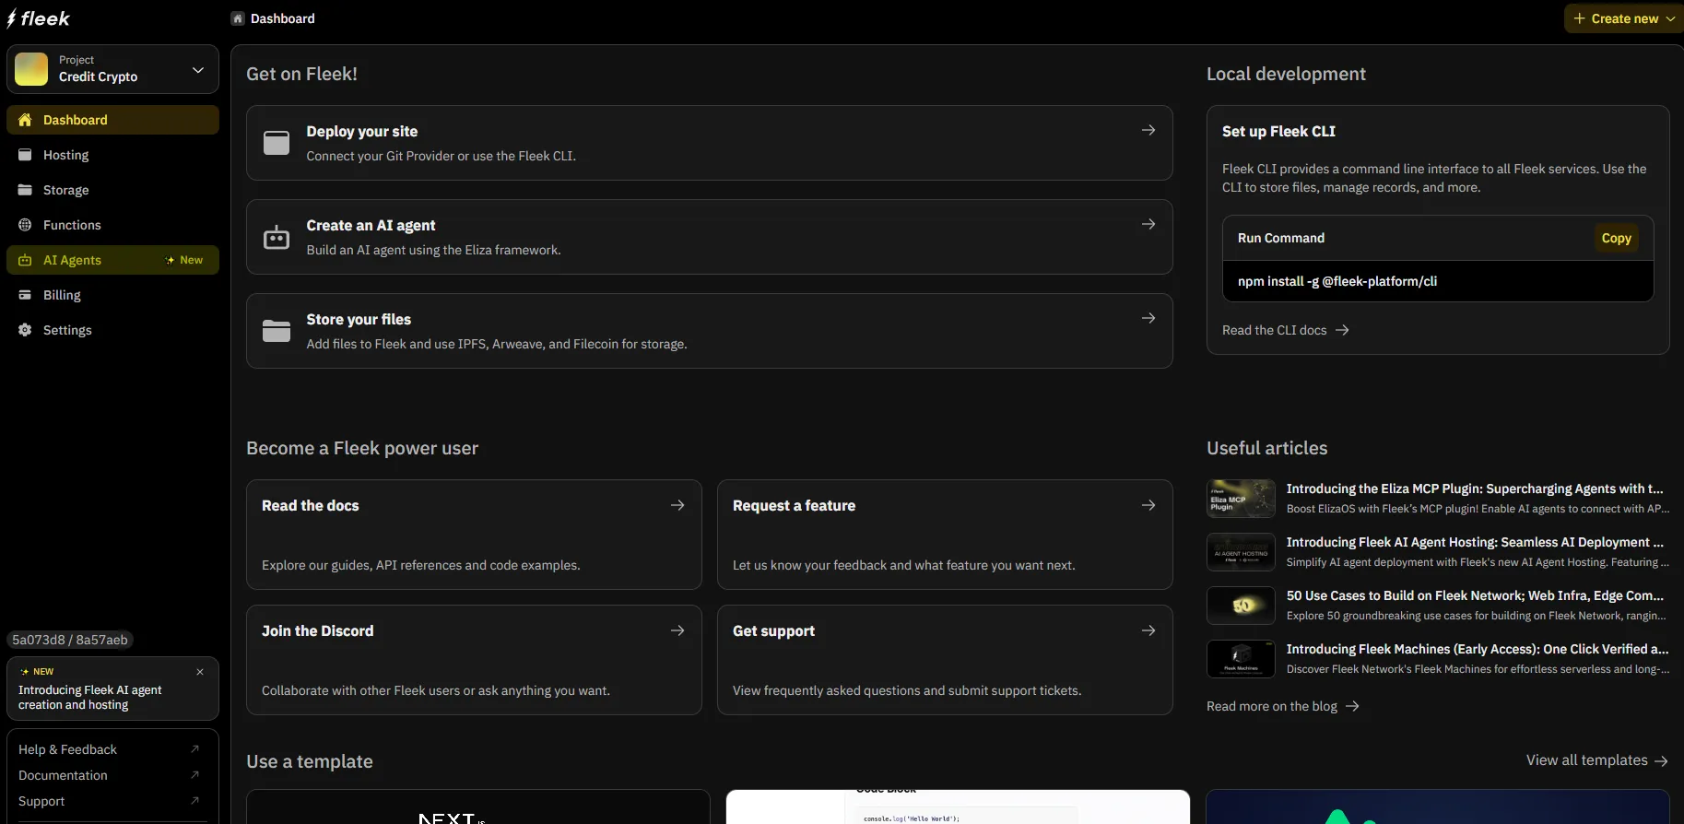Click the Store your files folder icon
The width and height of the screenshot is (1684, 824).
pos(277,331)
